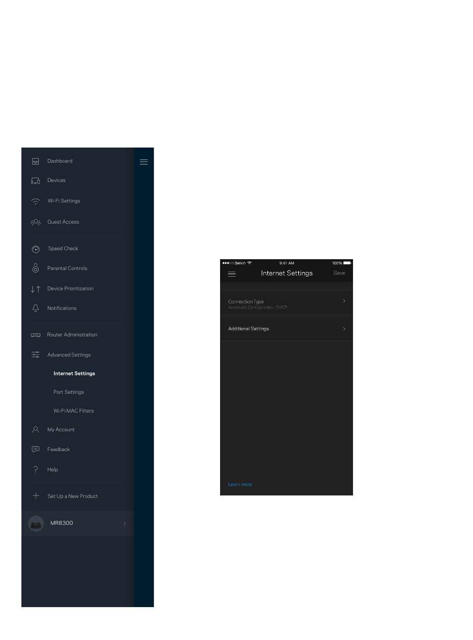Open the Dashboard icon in sidebar
The width and height of the screenshot is (473, 640).
pyautogui.click(x=35, y=161)
